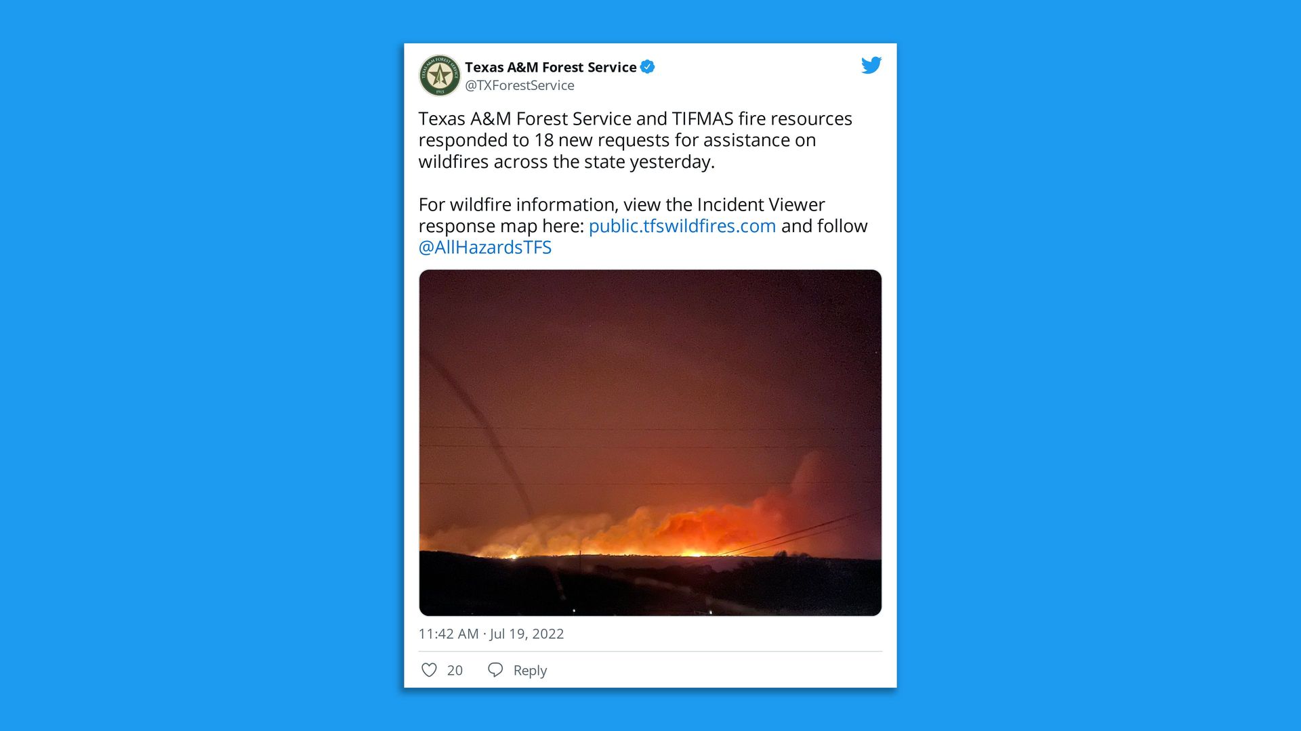Click the blue background outside the tweet card

coord(203,365)
